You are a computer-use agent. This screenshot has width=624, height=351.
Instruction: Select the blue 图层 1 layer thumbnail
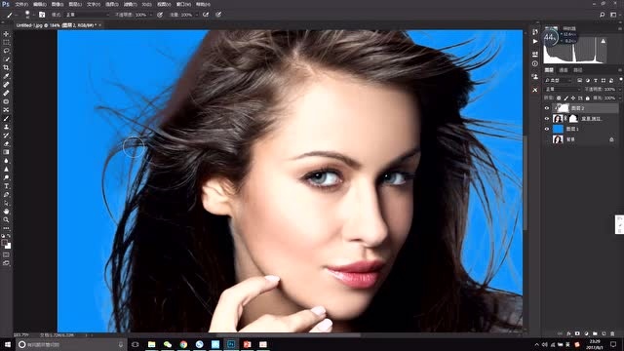pos(559,129)
